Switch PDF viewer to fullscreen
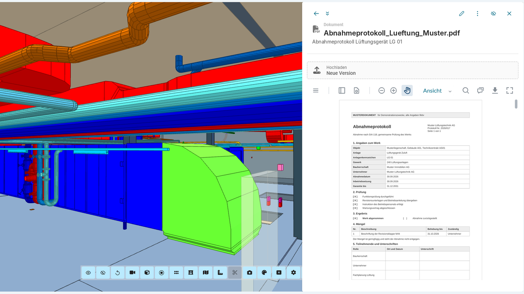The height and width of the screenshot is (294, 524). 510,90
